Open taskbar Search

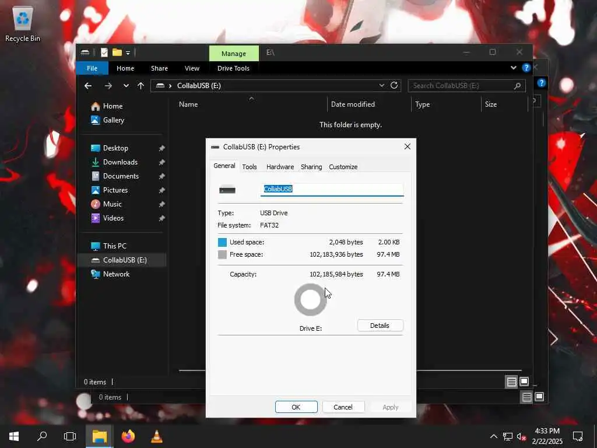point(42,436)
